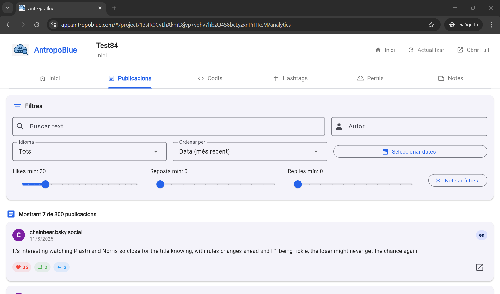Click the heart likes badge showing 36
This screenshot has width=500, height=294.
pyautogui.click(x=22, y=267)
